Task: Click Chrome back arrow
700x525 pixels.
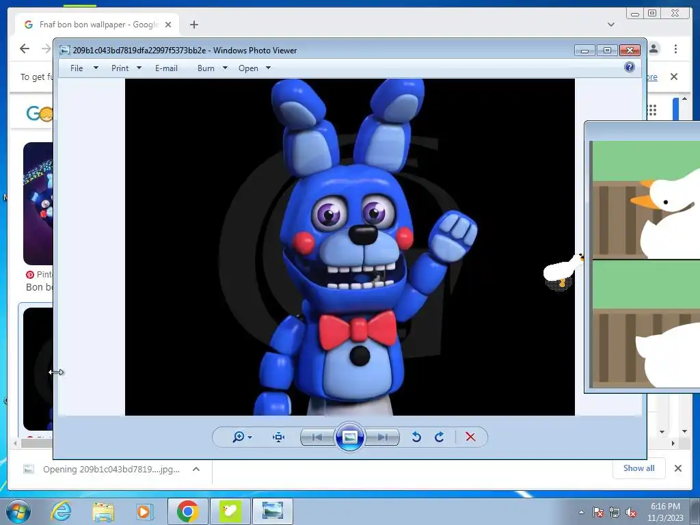Action: click(x=25, y=49)
